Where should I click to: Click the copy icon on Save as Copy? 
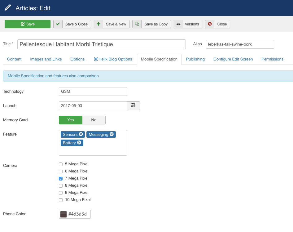tap(137, 24)
